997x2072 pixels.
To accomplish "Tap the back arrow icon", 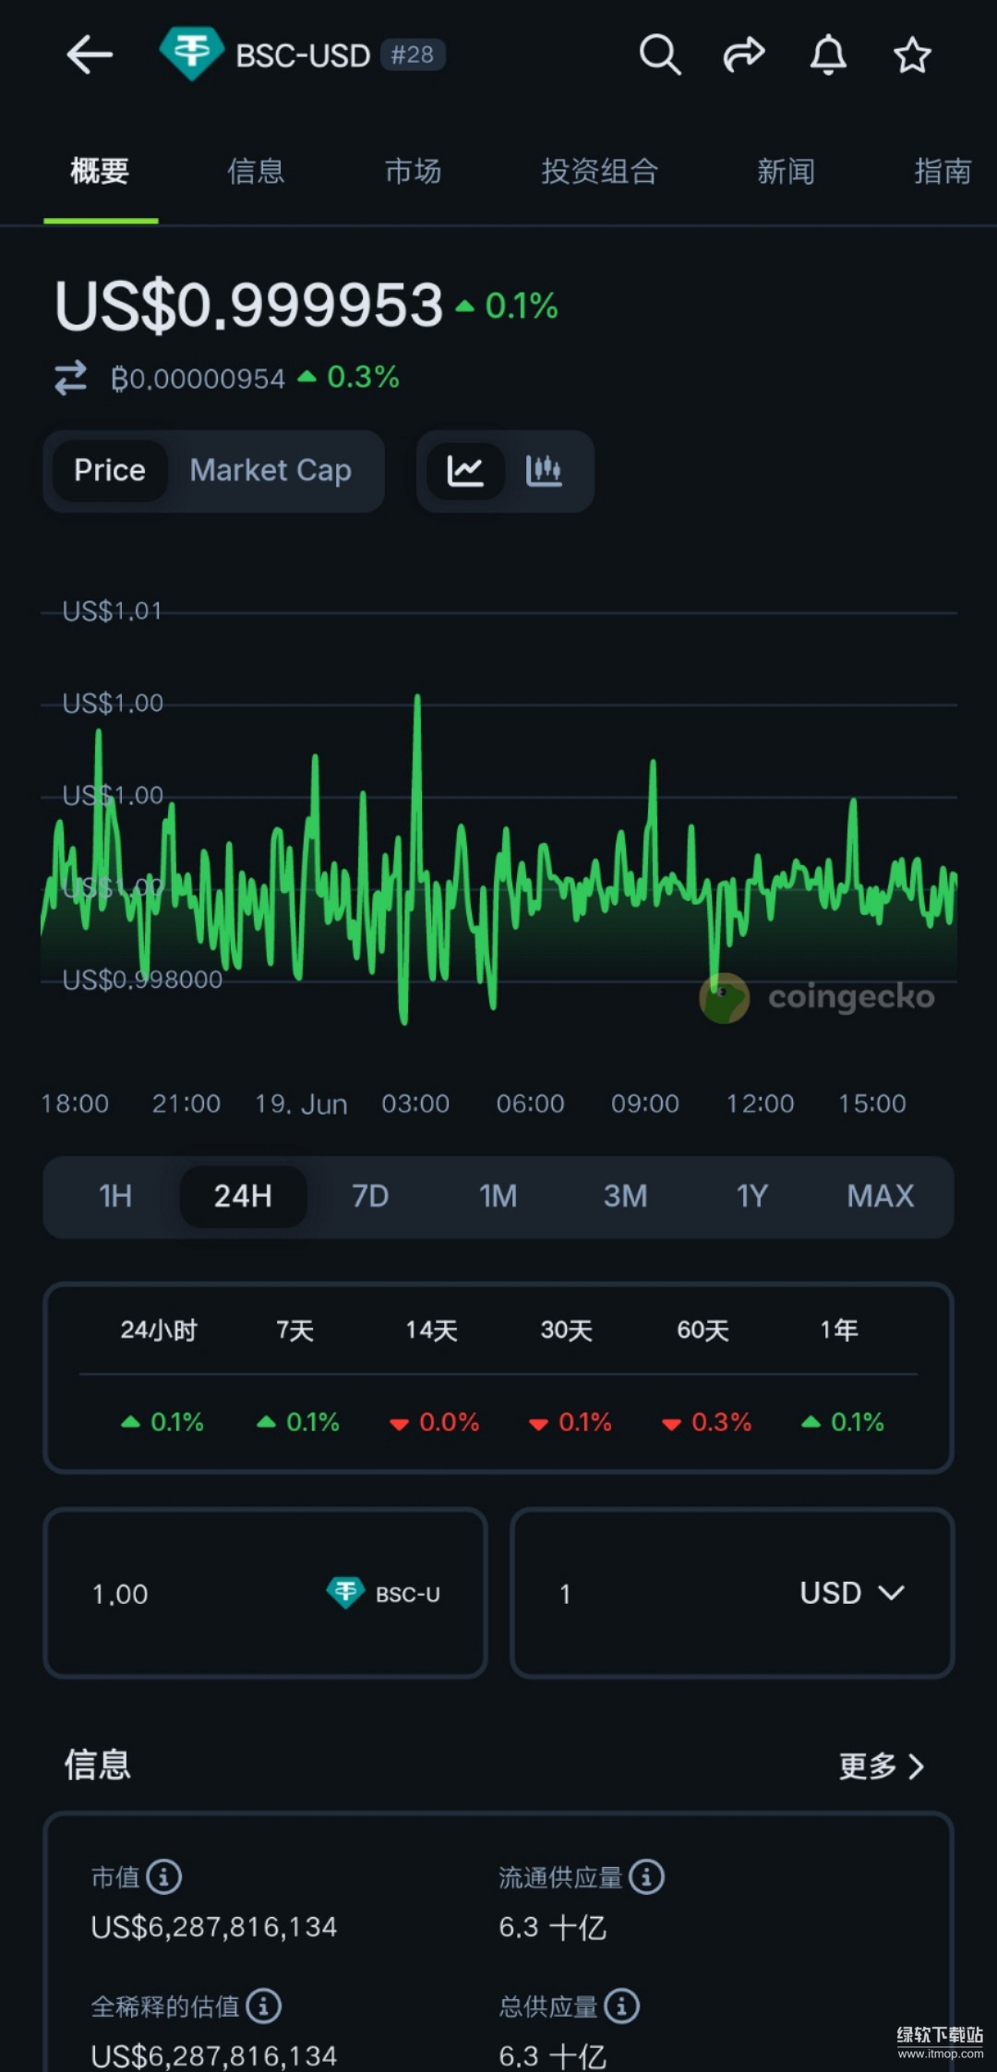I will (x=90, y=55).
